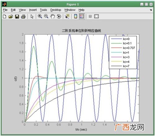155x136 pixels.
Task: Click the Figure 1 window title
Action: tap(73, 4)
